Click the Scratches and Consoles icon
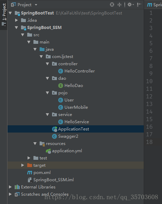Viewport: 162px width, 204px height. click(x=17, y=194)
